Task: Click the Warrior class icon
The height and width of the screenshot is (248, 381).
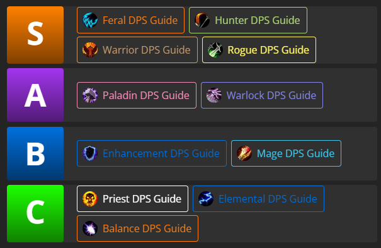Action: pyautogui.click(x=90, y=50)
